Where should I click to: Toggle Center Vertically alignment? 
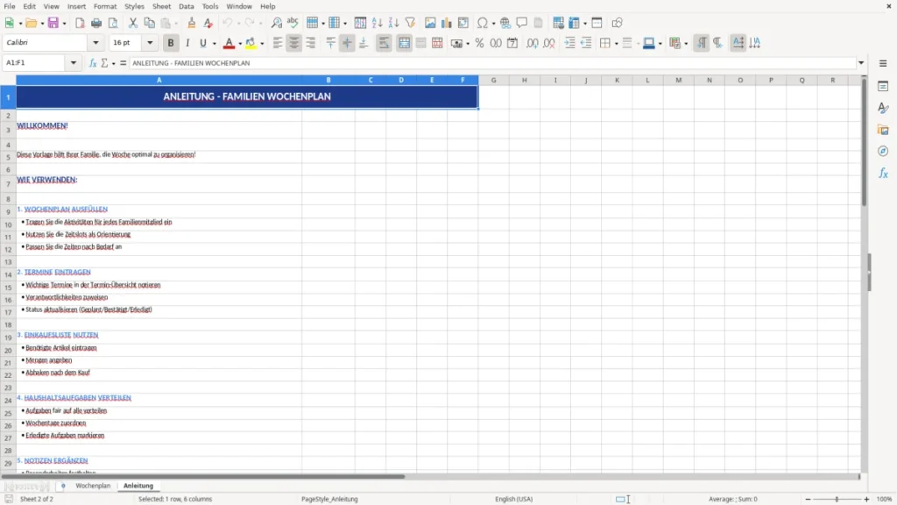coord(347,43)
